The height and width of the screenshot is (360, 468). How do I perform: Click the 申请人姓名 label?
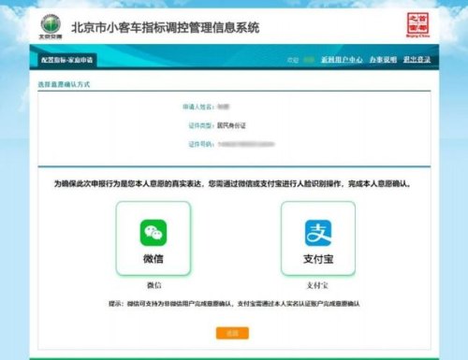tap(198, 107)
